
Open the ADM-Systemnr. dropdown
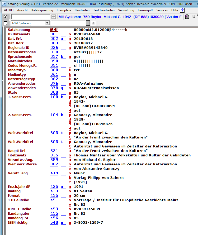(x=47, y=23)
